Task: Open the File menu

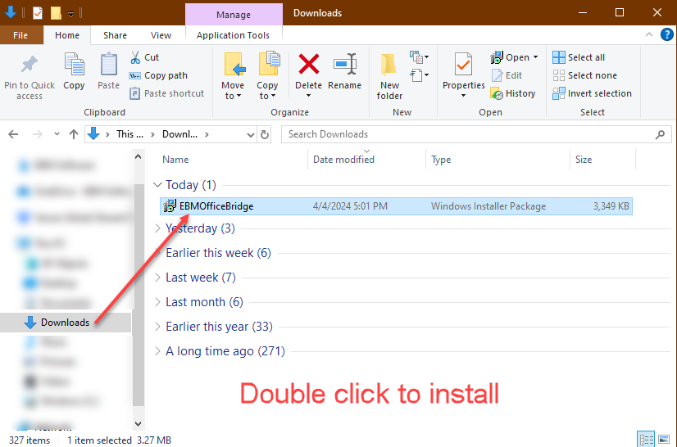Action: (x=20, y=35)
